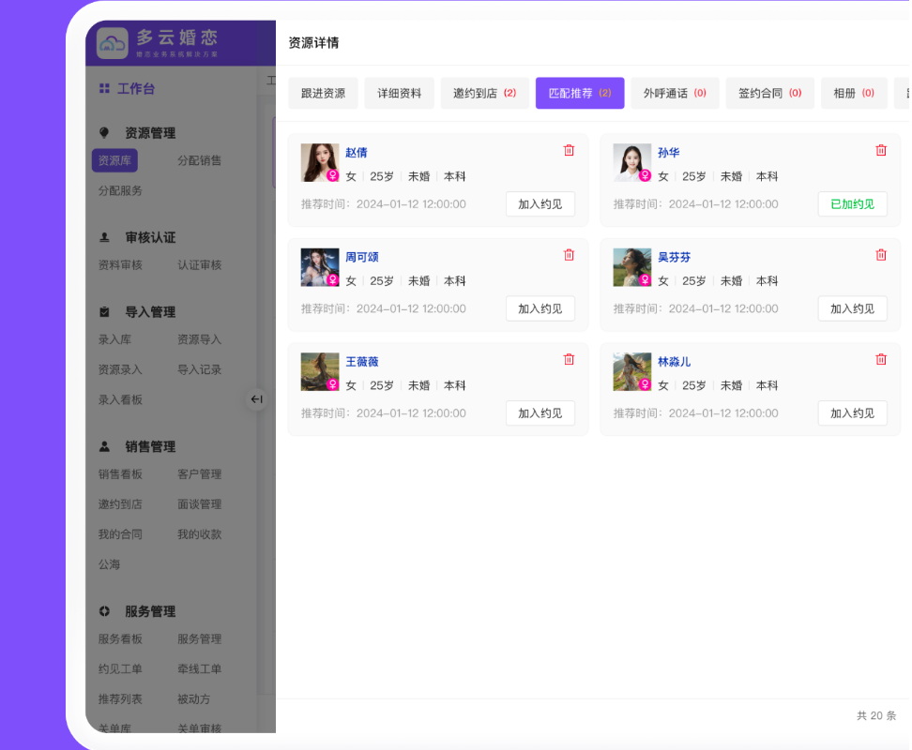Viewport: 912px width, 750px height.
Task: Remove 周可颂 using the trash icon
Action: tap(569, 255)
